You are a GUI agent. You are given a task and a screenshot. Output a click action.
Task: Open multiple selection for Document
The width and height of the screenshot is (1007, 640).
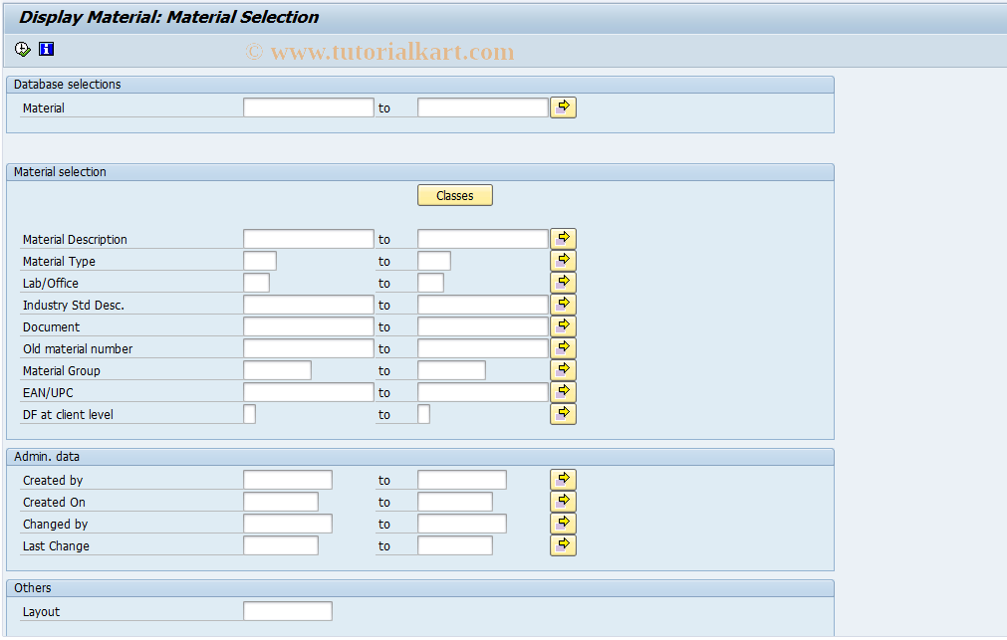pyautogui.click(x=563, y=325)
